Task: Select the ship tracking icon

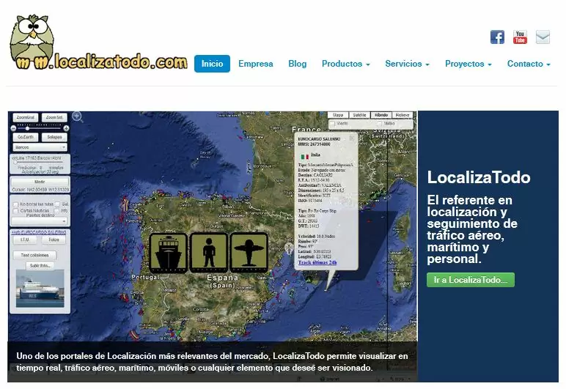Action: coord(168,252)
